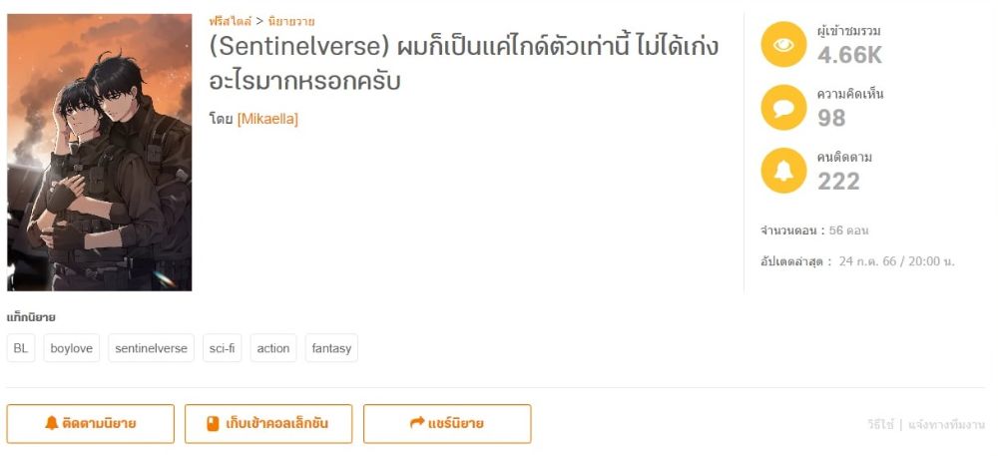998x456 pixels.
Task: Click the 98 comments count
Action: point(831,119)
